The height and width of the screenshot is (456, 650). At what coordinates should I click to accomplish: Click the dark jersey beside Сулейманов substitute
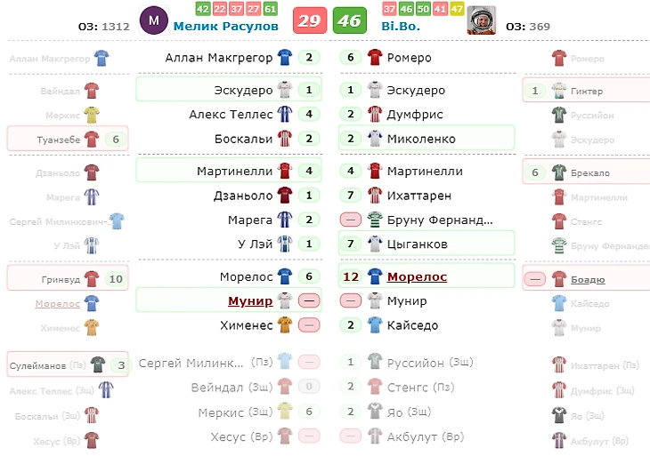97,364
